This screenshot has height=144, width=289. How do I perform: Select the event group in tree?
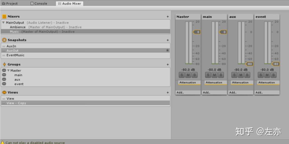19,84
